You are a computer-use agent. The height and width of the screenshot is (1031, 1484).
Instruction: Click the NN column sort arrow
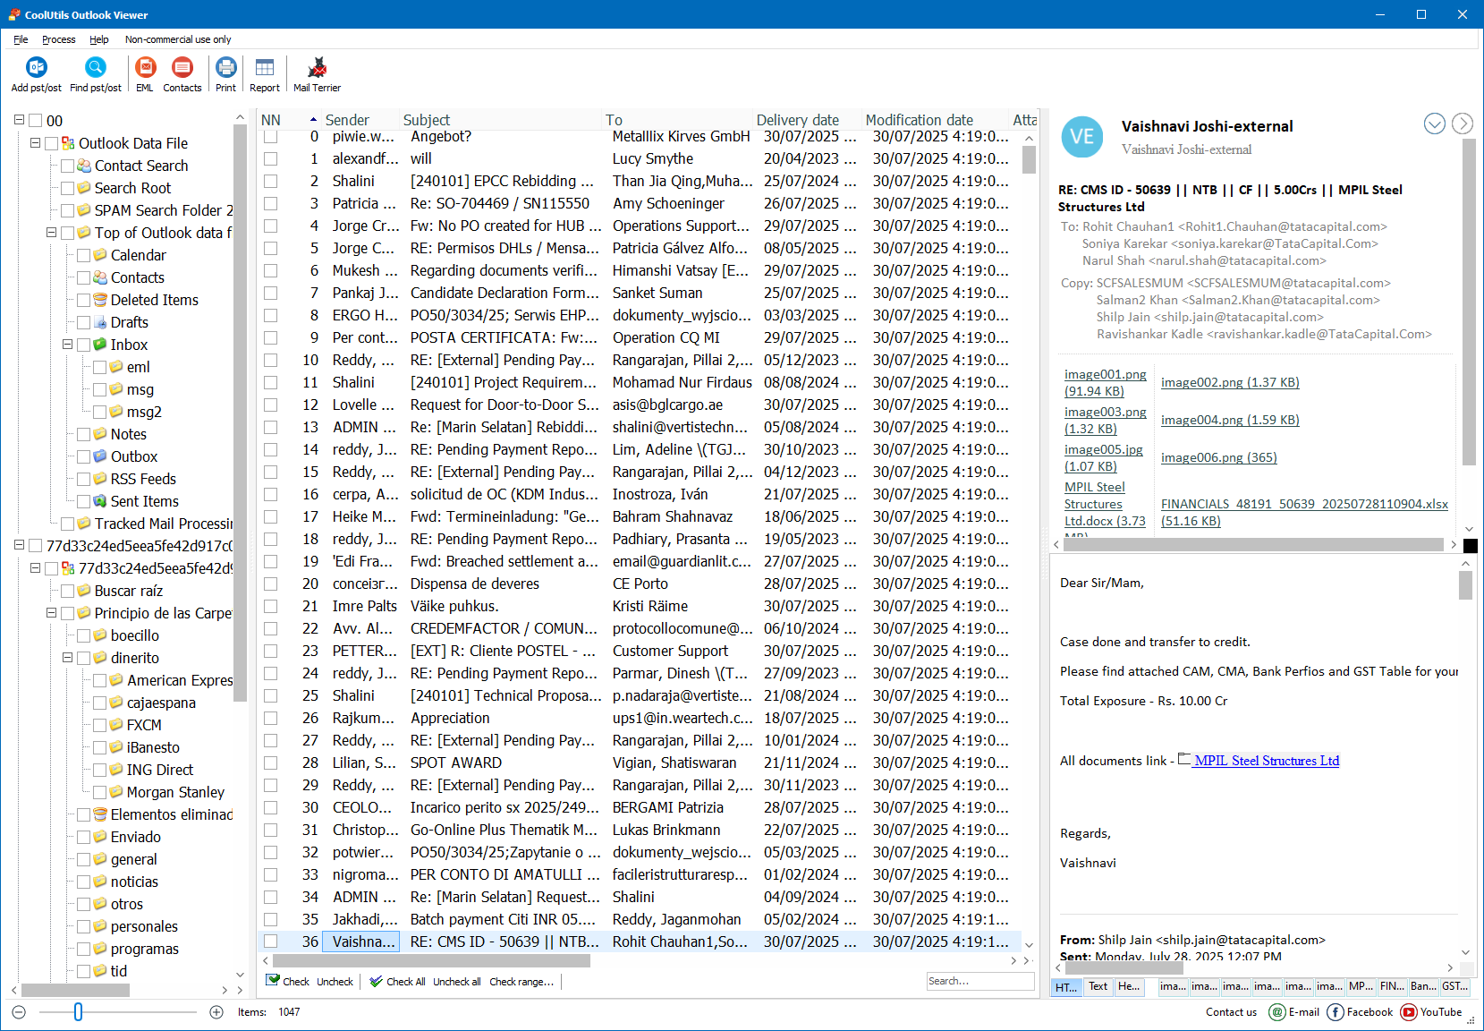tap(313, 120)
